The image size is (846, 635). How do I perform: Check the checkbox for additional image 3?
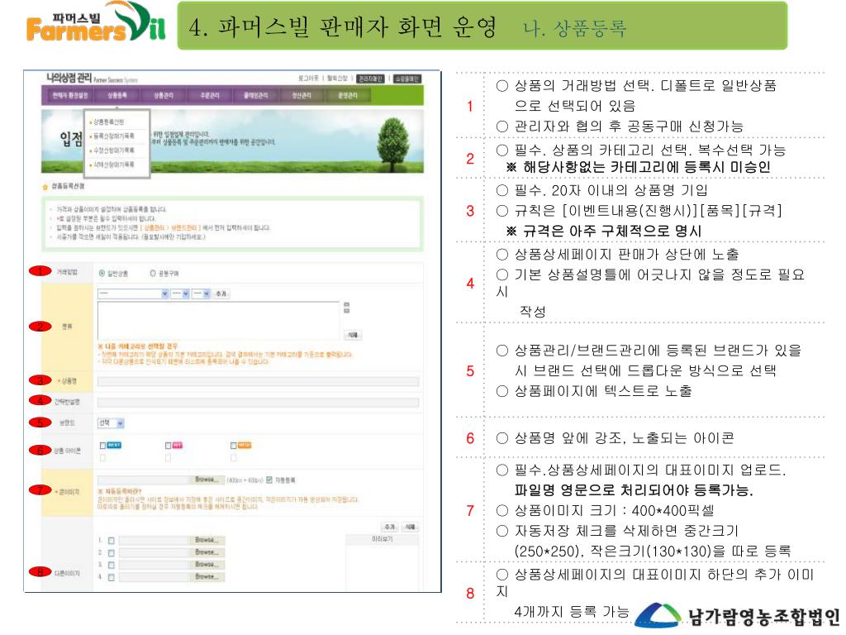(x=112, y=565)
